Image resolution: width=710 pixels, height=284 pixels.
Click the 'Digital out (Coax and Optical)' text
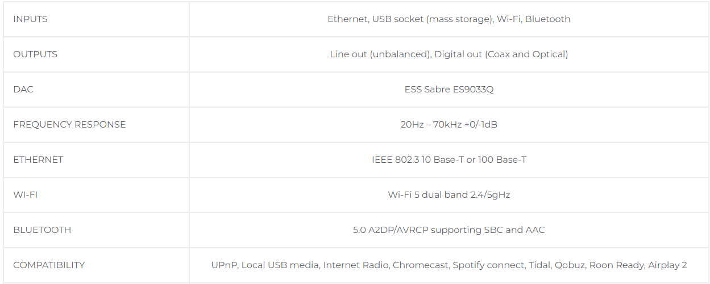[x=501, y=54]
